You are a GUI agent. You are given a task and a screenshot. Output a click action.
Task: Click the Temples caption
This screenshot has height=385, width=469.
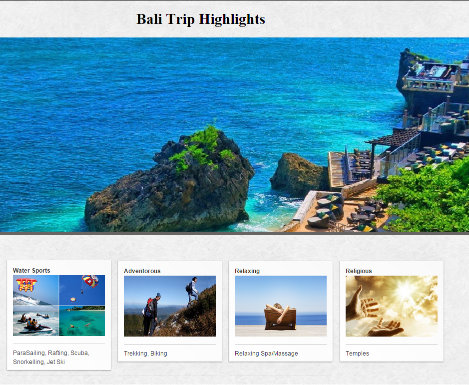pos(357,353)
